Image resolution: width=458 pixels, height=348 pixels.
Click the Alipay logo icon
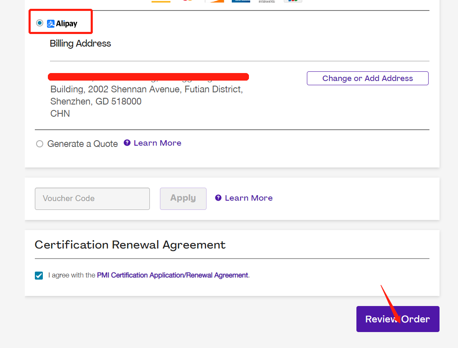click(x=51, y=24)
